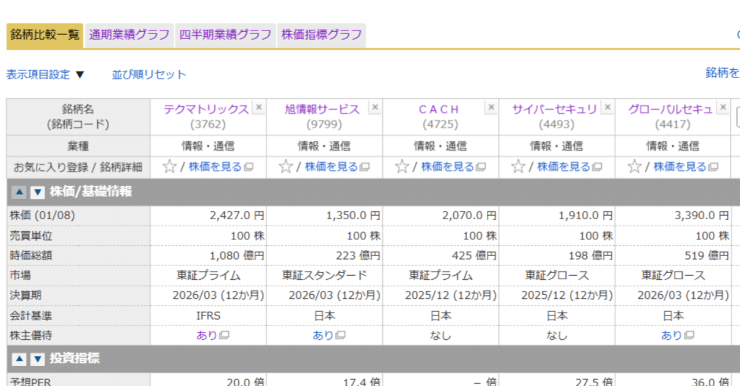Remove 旭情報サービス column with its X icon
740x386 pixels.
[375, 107]
